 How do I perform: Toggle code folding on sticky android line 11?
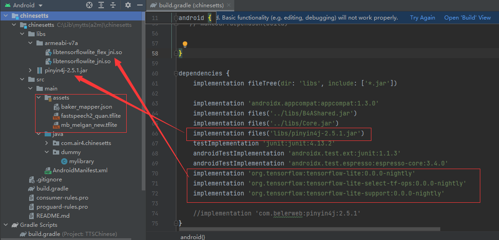point(175,18)
